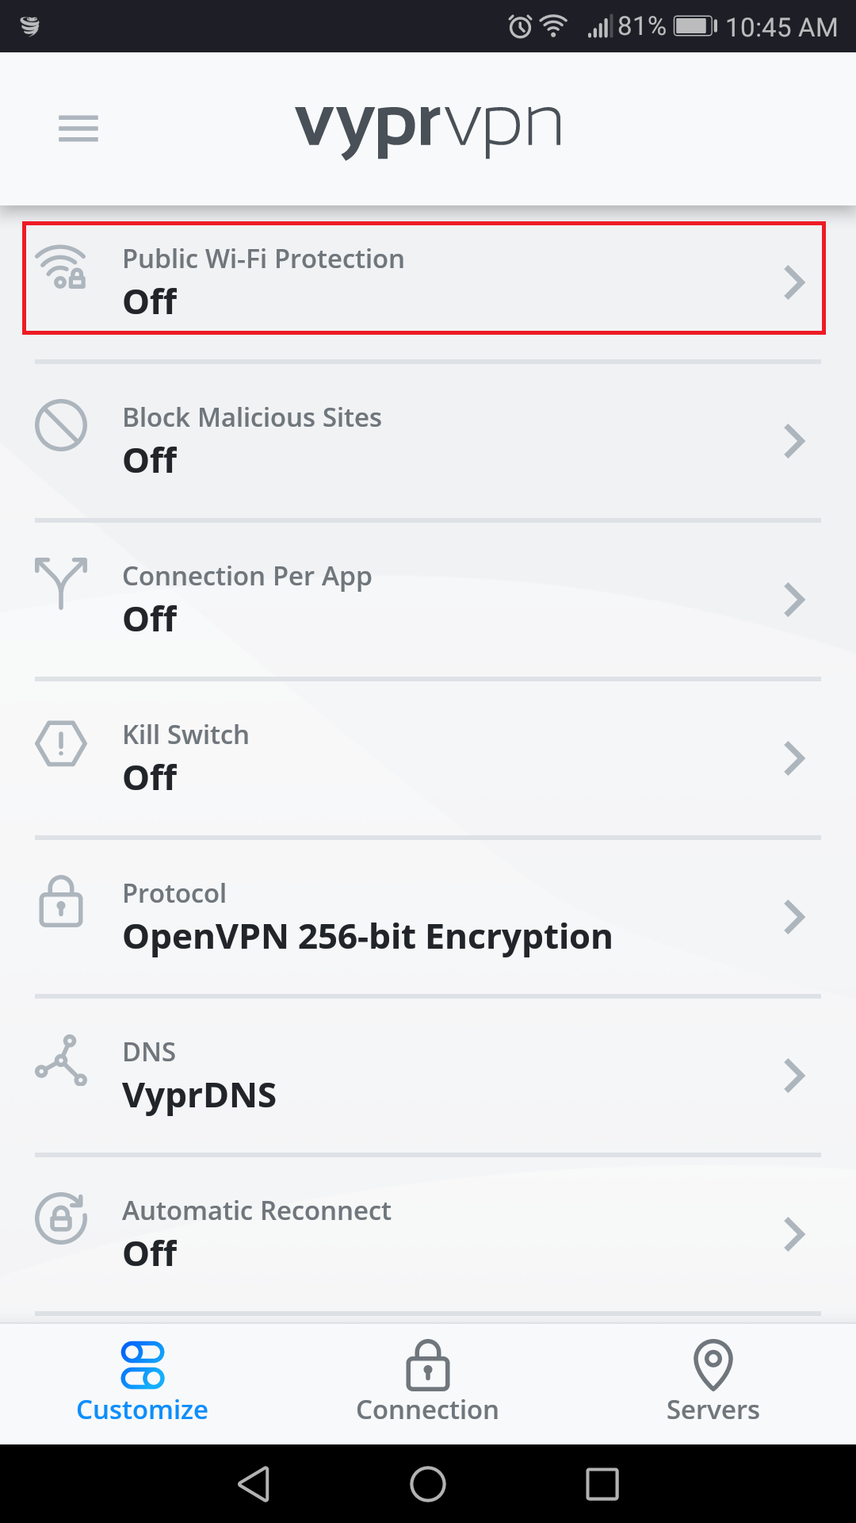The image size is (856, 1523).
Task: Open the VyprDNS setting
Action: 199,1095
